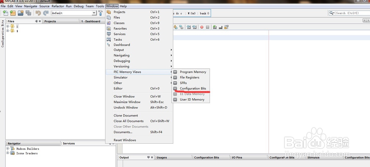The height and width of the screenshot is (167, 370).
Task: Open the Help menu in menu bar
Action: pos(123,6)
